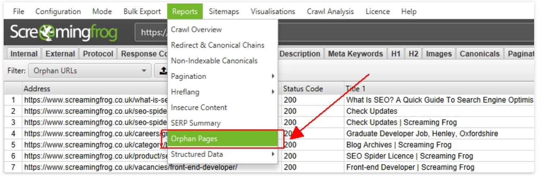The height and width of the screenshot is (177, 540).
Task: Select Crawl Overview report
Action: pyautogui.click(x=223, y=30)
